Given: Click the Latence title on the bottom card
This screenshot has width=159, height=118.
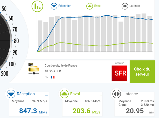Looking at the screenshot, I should pos(131,94).
